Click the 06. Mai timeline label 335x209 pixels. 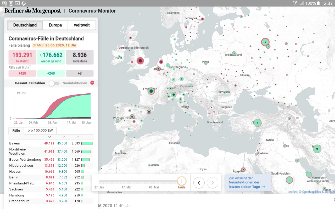tap(154, 187)
